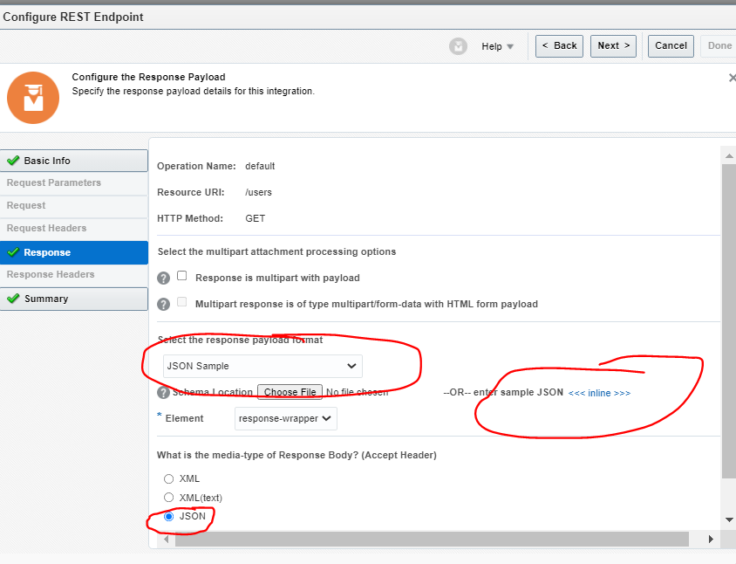Open the Help dropdown menu
The image size is (736, 564).
498,46
